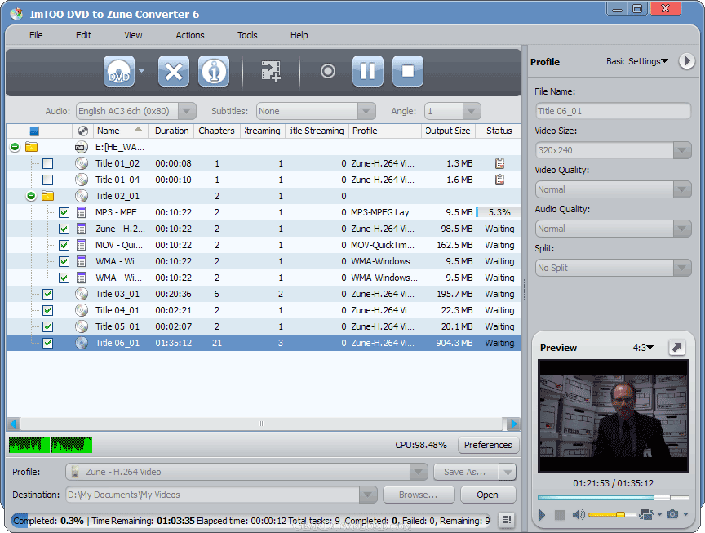This screenshot has height=533, width=705.
Task: Click the horizontal scrollbar right arrow
Action: click(513, 424)
